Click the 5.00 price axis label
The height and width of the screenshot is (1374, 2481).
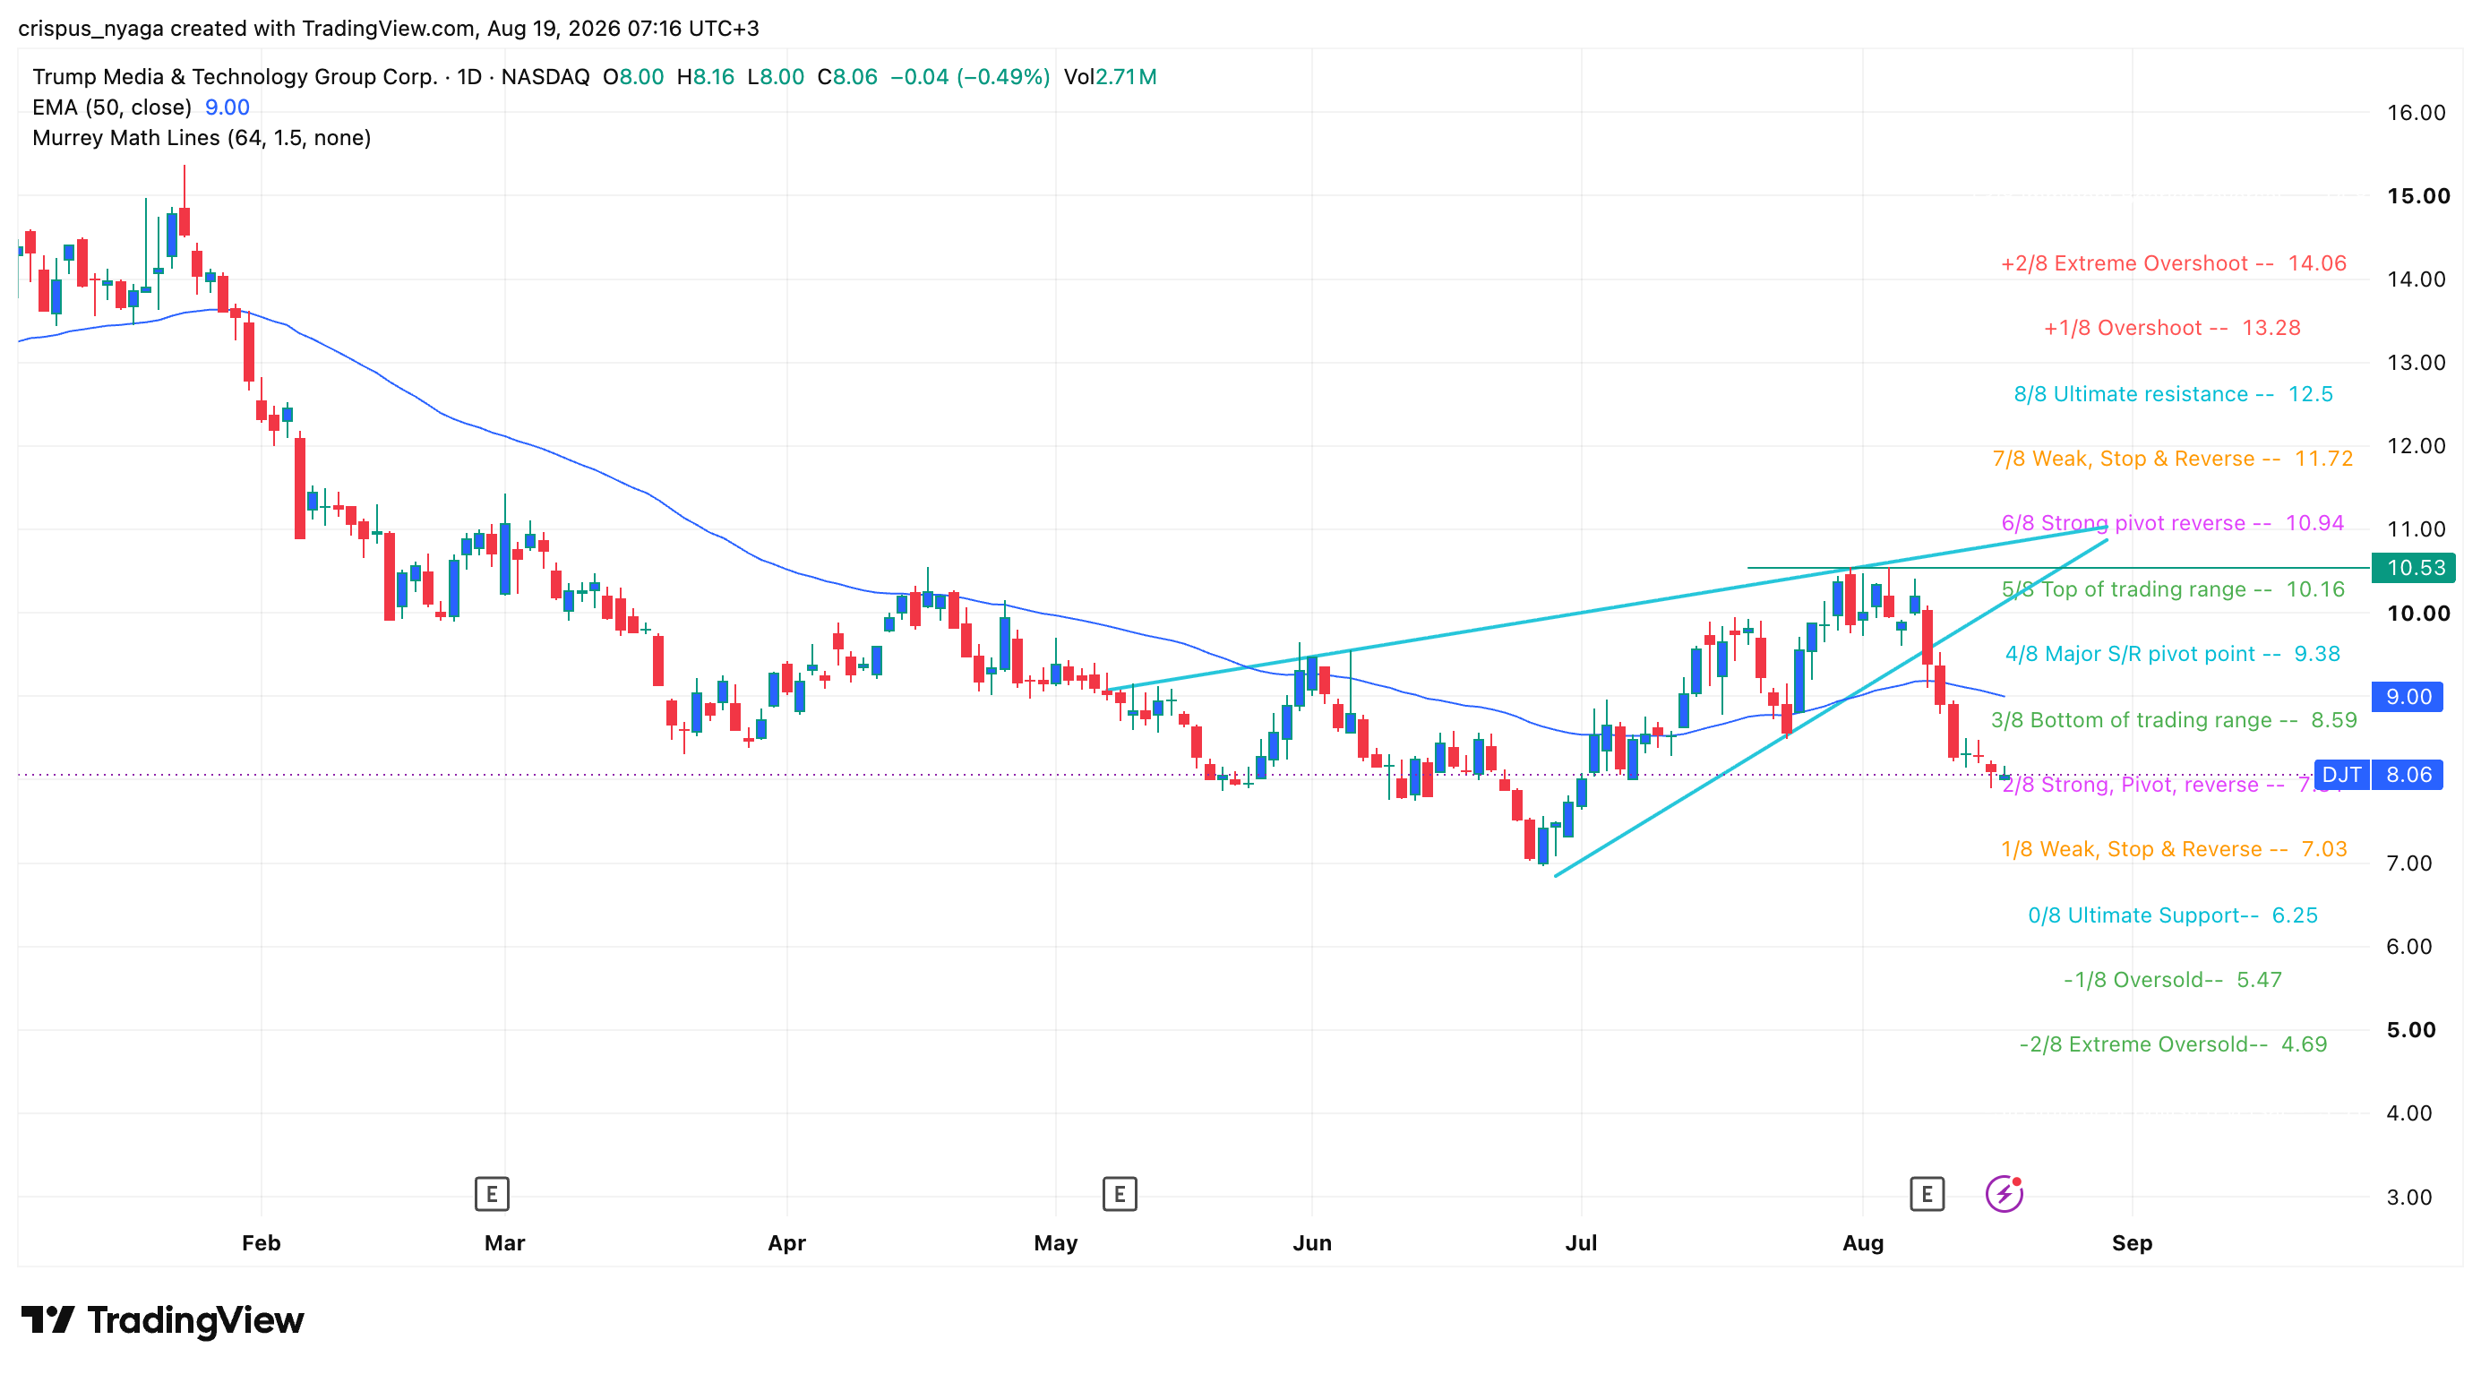[x=2411, y=1030]
